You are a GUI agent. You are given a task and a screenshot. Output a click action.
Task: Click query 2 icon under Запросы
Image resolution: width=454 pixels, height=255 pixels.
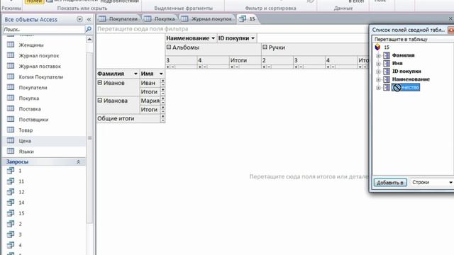pos(11,224)
